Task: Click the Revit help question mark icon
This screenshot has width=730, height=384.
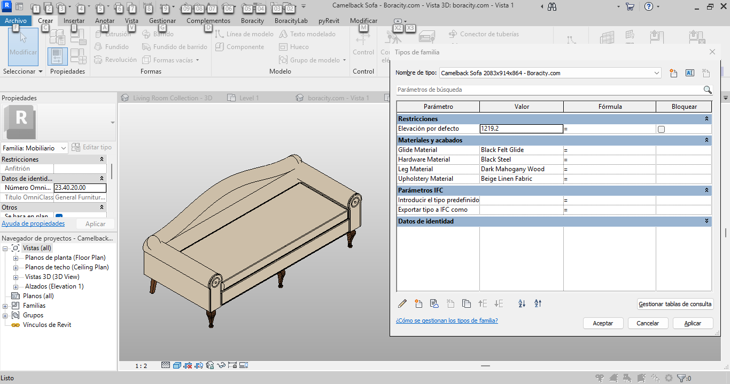Action: click(x=649, y=7)
